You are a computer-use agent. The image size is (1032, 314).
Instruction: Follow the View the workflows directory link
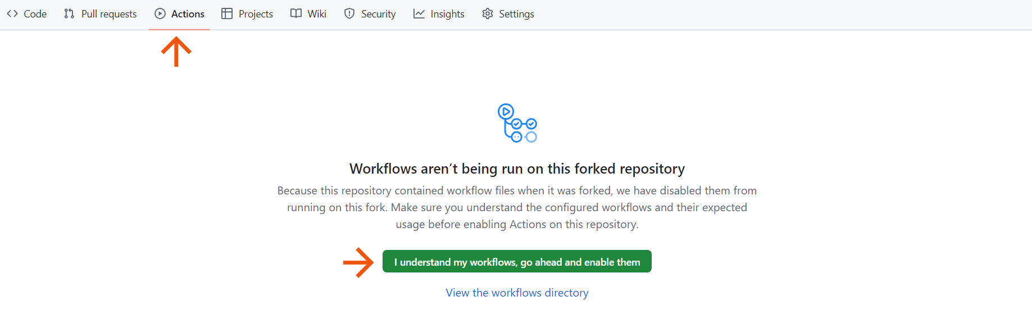click(517, 293)
